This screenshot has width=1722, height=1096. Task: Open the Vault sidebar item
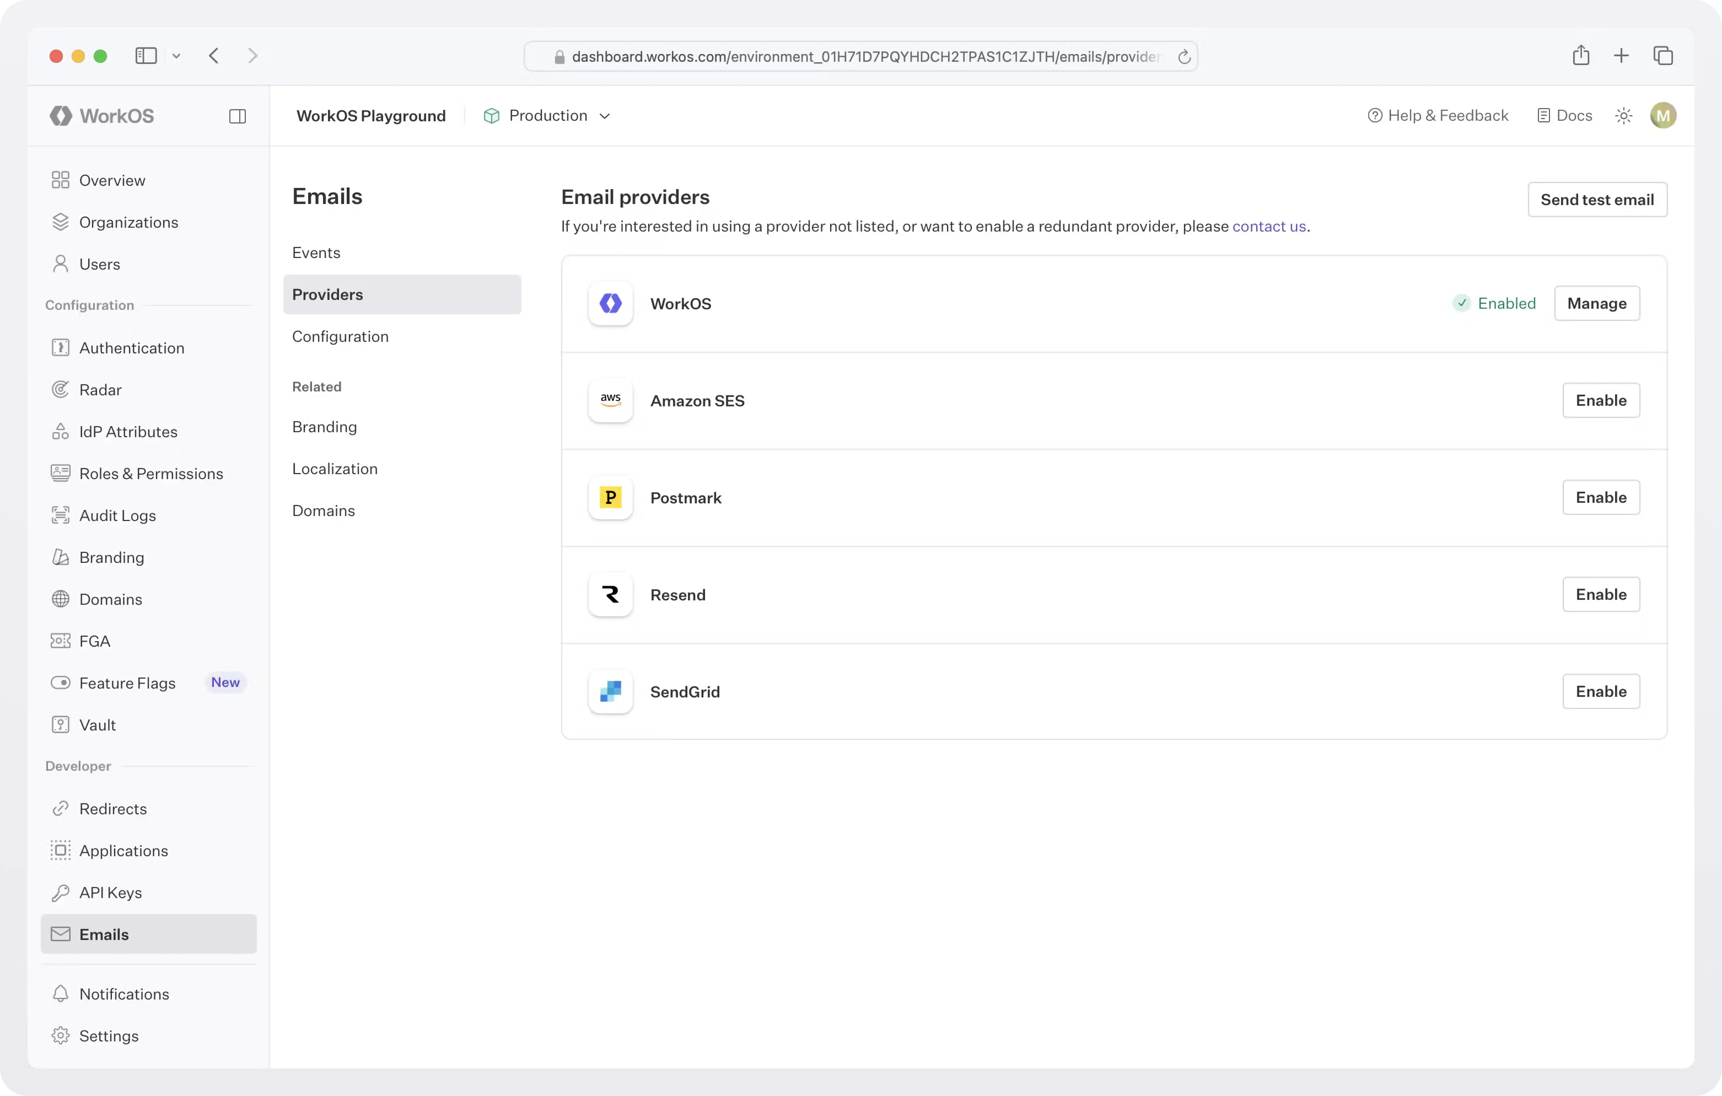click(x=97, y=725)
